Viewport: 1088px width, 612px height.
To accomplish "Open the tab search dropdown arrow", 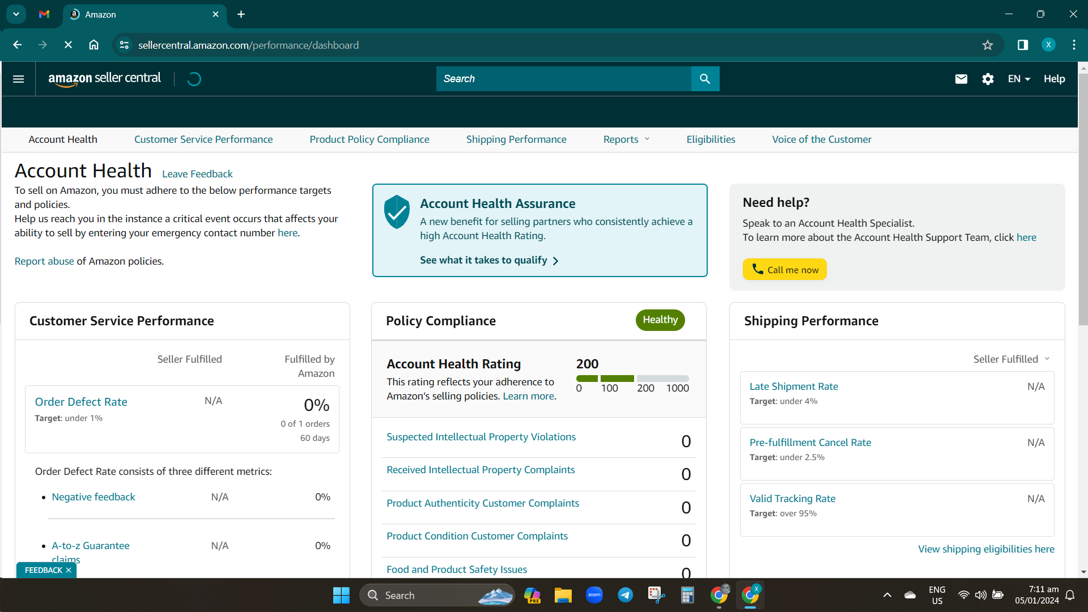I will [x=16, y=14].
